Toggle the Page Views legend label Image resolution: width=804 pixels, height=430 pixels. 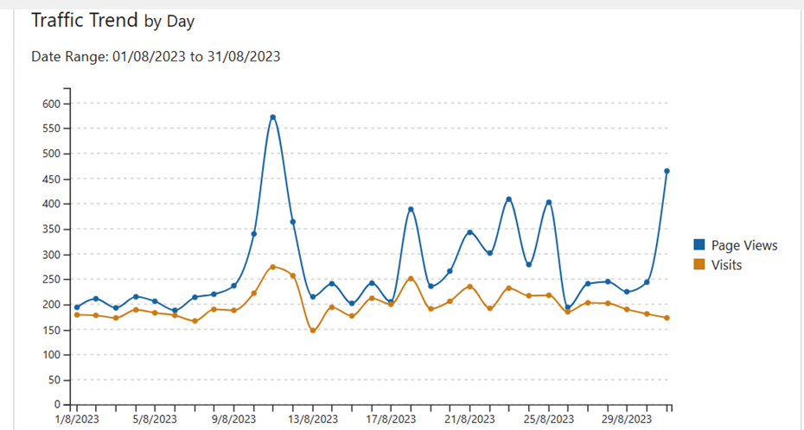pyautogui.click(x=743, y=245)
